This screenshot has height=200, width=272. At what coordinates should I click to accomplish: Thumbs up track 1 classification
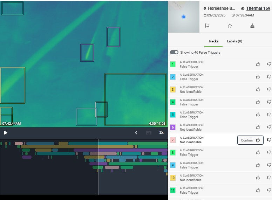[x=258, y=64]
